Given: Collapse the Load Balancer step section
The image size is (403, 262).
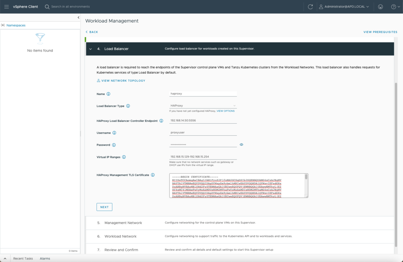Looking at the screenshot, I should click(x=91, y=49).
